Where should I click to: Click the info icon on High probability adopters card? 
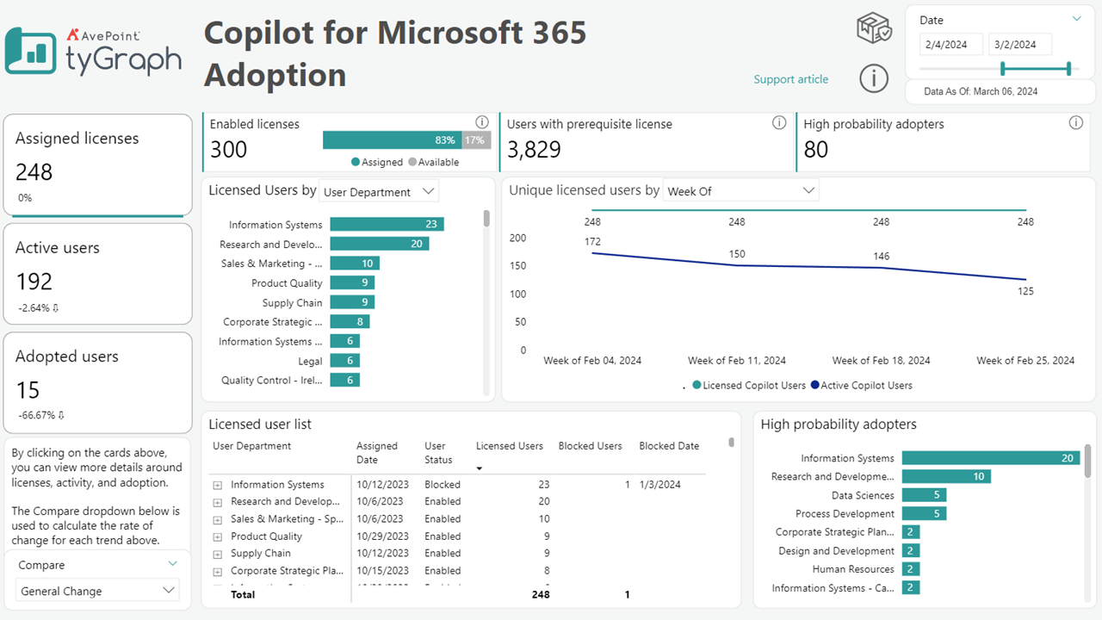[1075, 122]
